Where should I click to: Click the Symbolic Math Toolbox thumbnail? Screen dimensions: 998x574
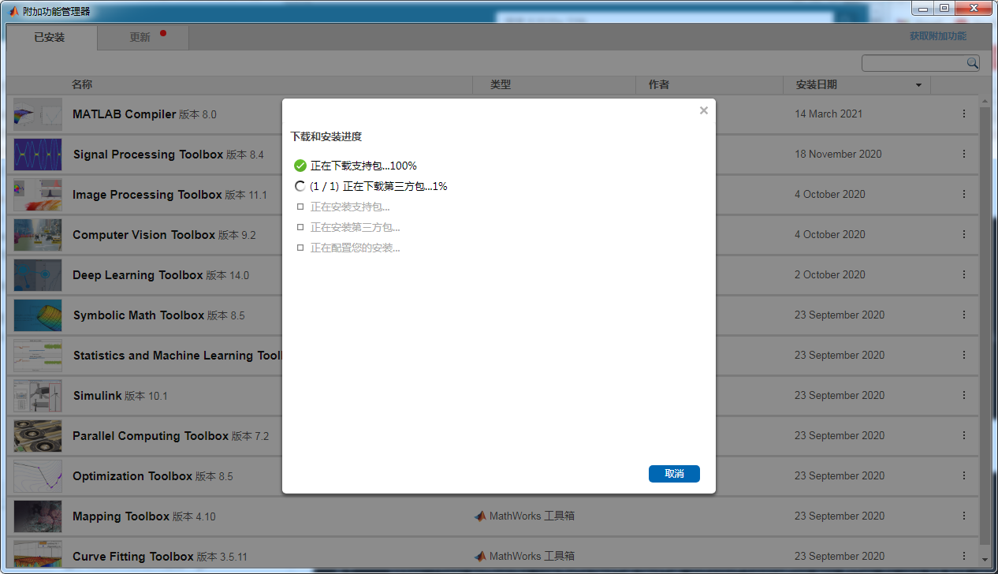tap(37, 315)
